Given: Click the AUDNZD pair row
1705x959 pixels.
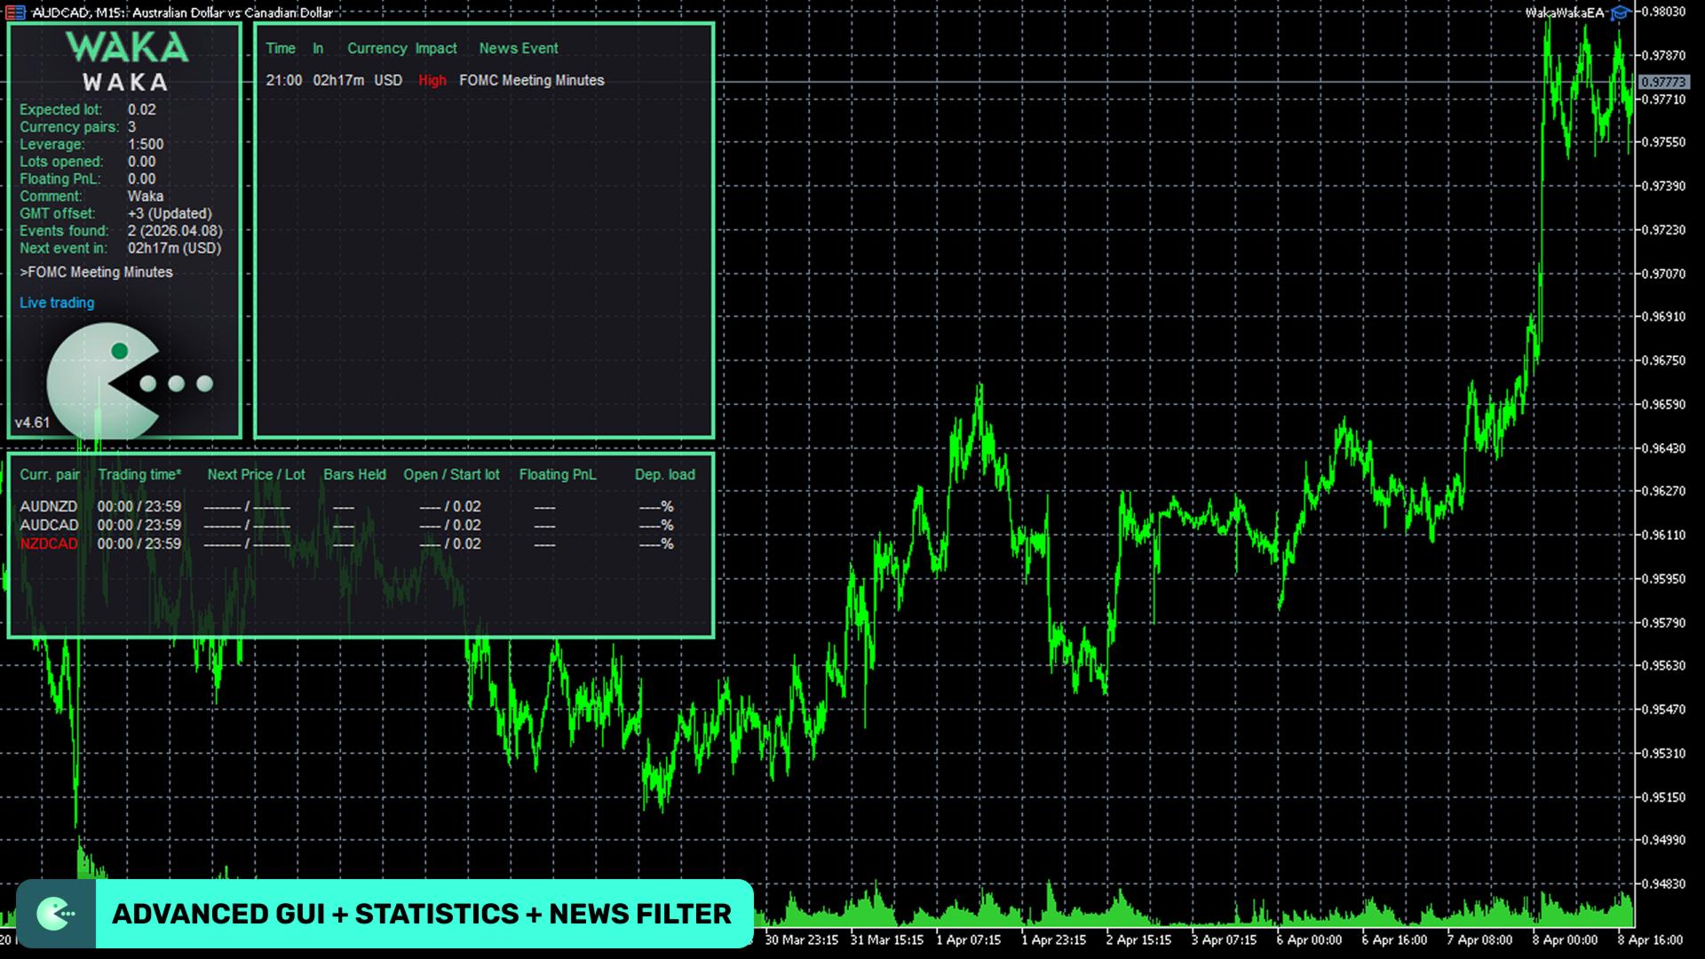Looking at the screenshot, I should coord(346,507).
